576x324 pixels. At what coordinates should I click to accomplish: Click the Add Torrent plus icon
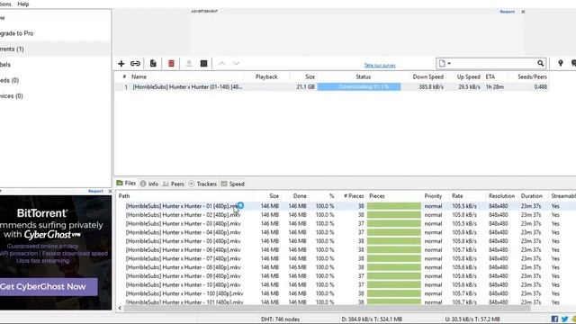tap(121, 64)
